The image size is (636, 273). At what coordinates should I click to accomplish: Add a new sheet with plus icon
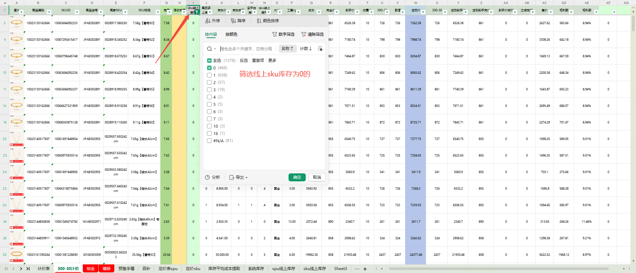(x=365, y=269)
